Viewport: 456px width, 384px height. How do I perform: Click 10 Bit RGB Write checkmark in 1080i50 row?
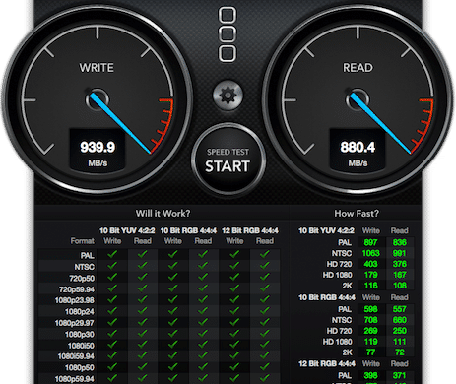(173, 345)
